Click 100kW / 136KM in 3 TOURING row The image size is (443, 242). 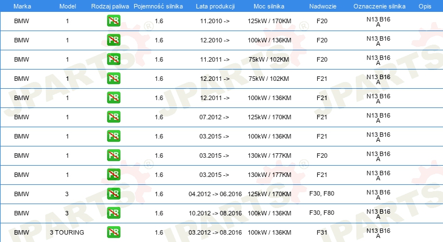click(x=269, y=232)
